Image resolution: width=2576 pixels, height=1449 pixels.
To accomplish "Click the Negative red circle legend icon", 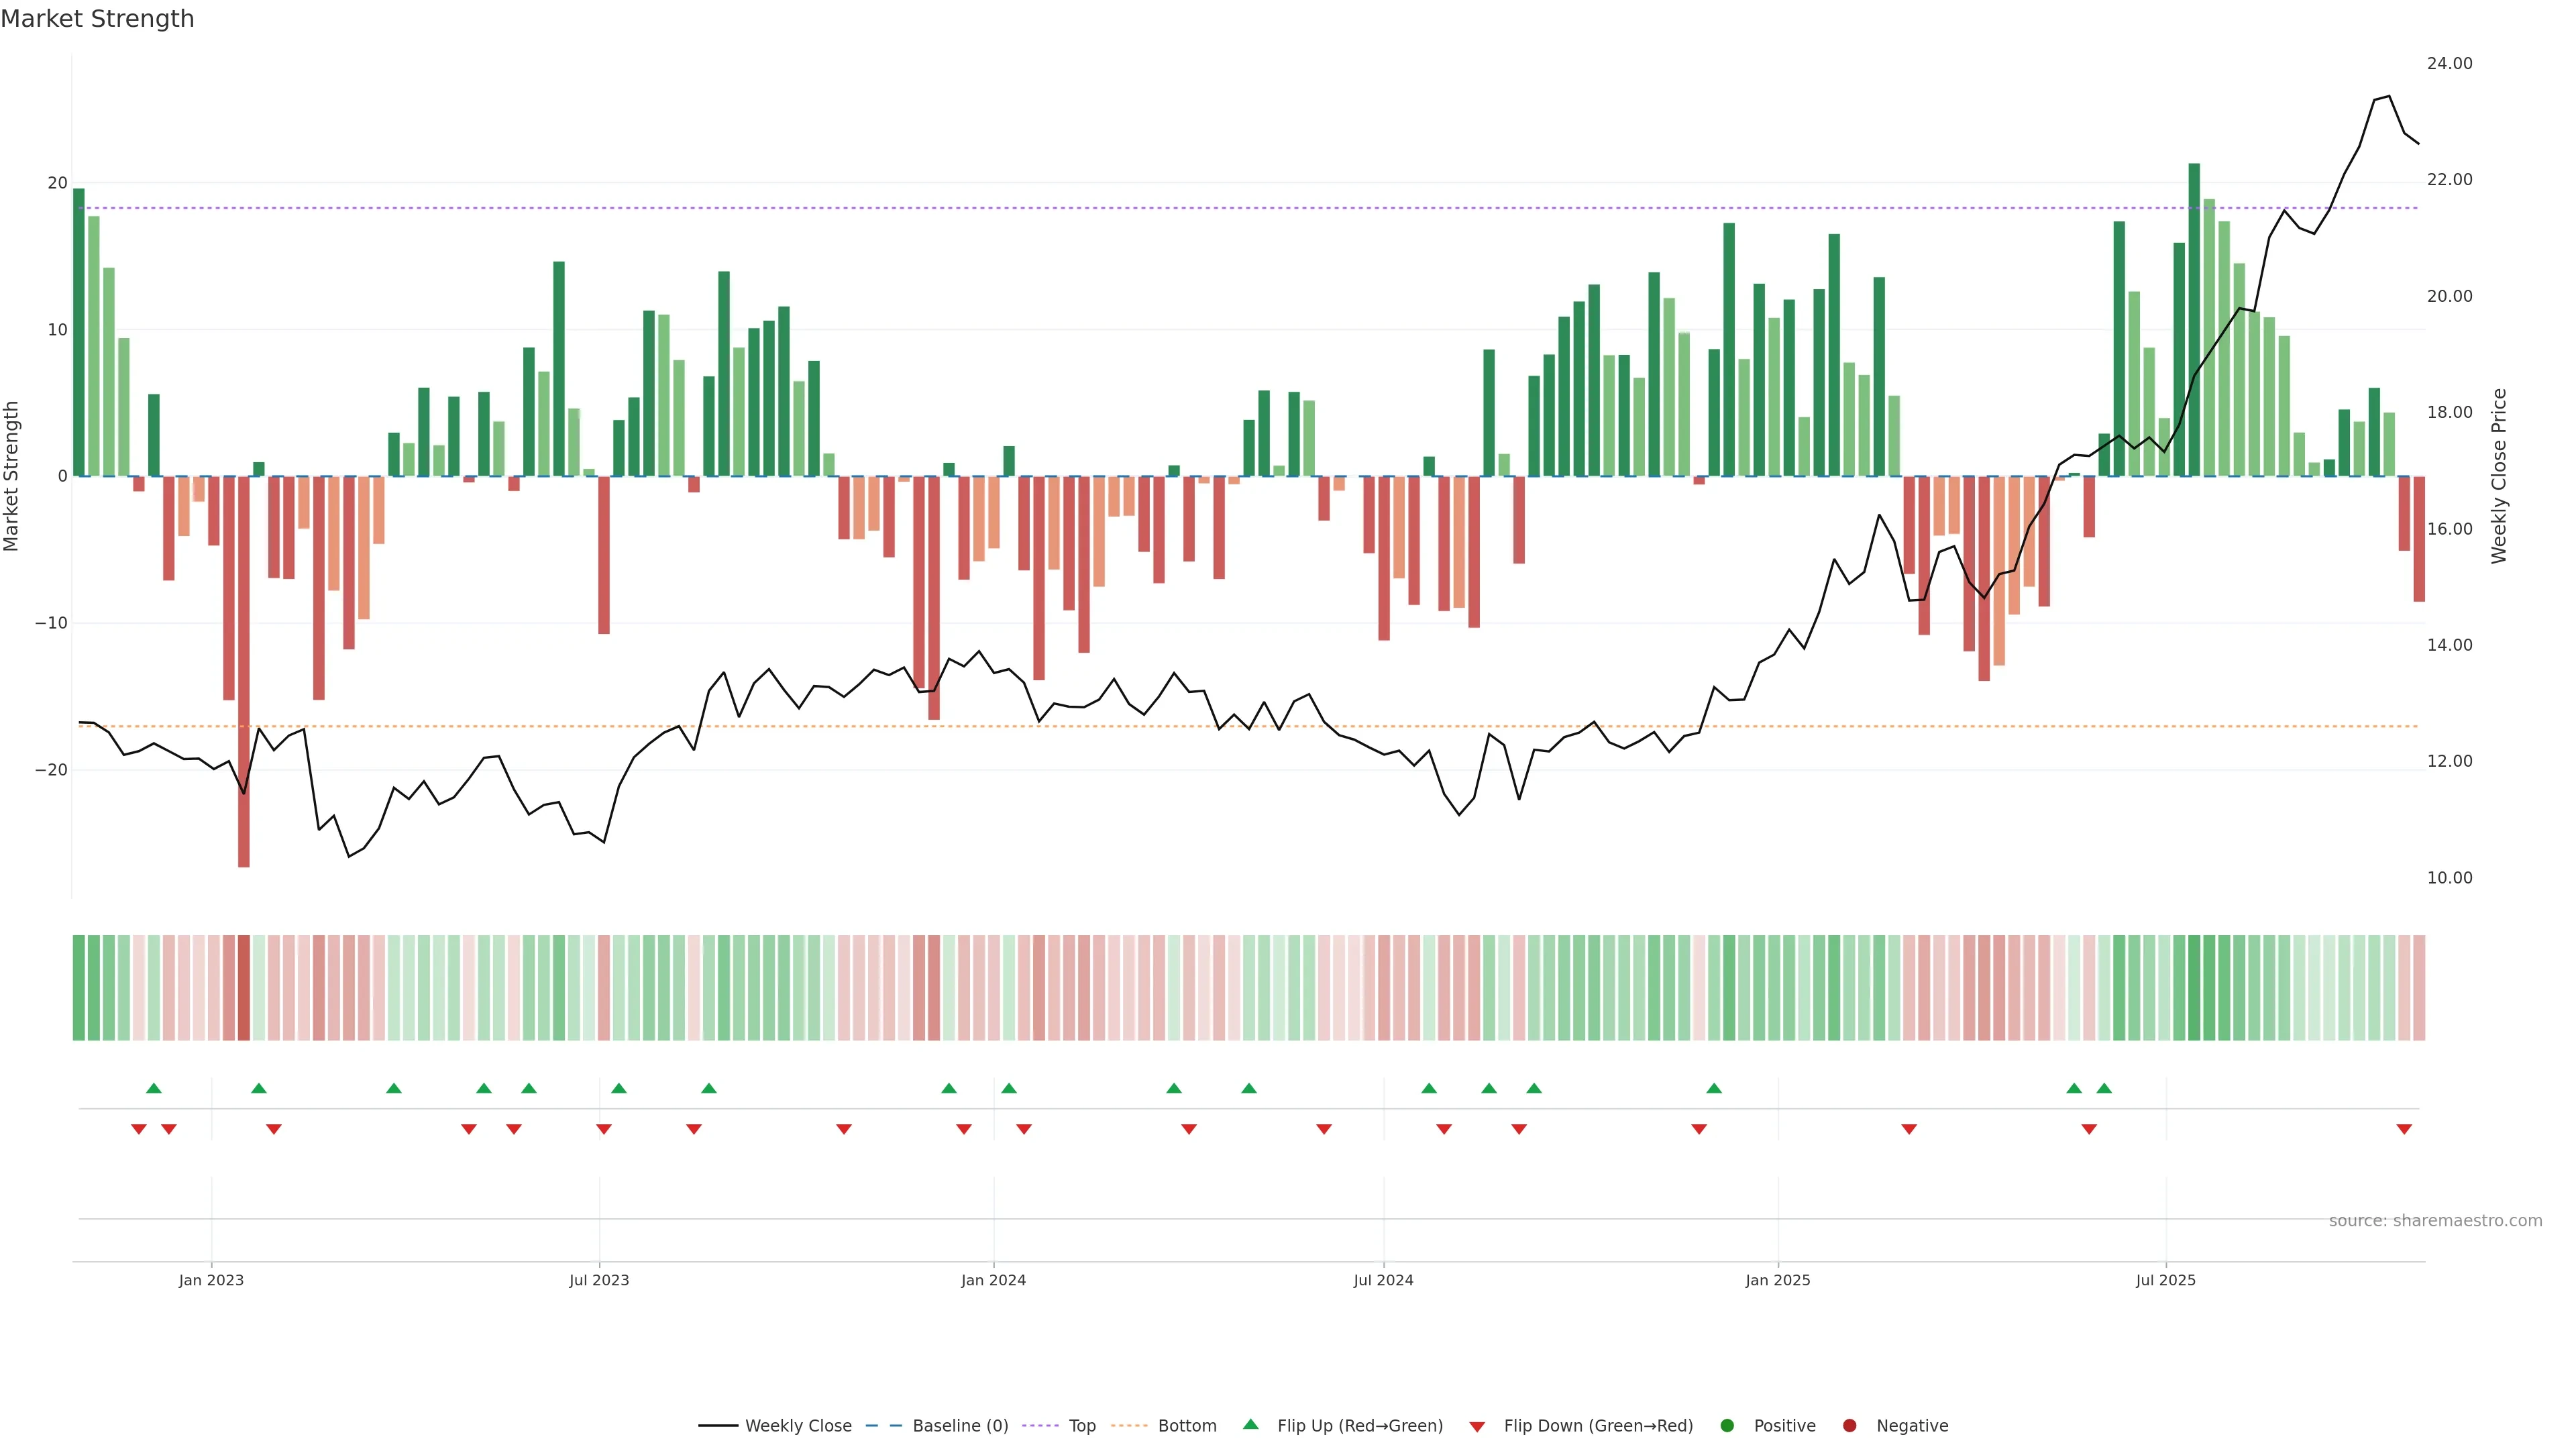I will click(1849, 1426).
